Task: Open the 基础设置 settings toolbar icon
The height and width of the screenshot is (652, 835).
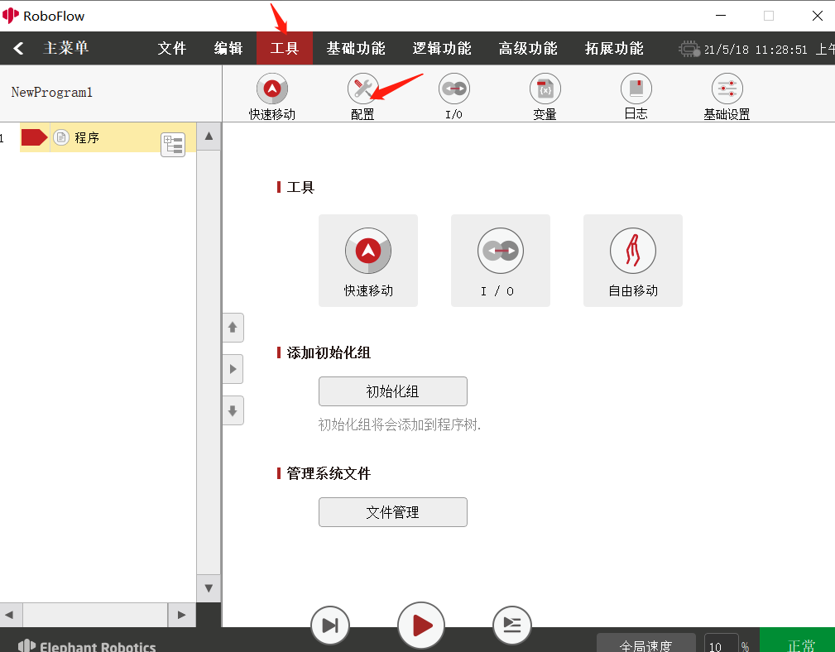Action: (727, 89)
